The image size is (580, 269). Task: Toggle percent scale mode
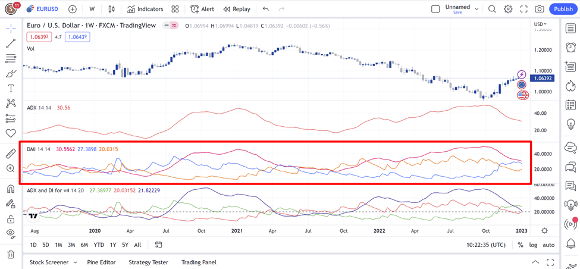click(x=521, y=245)
